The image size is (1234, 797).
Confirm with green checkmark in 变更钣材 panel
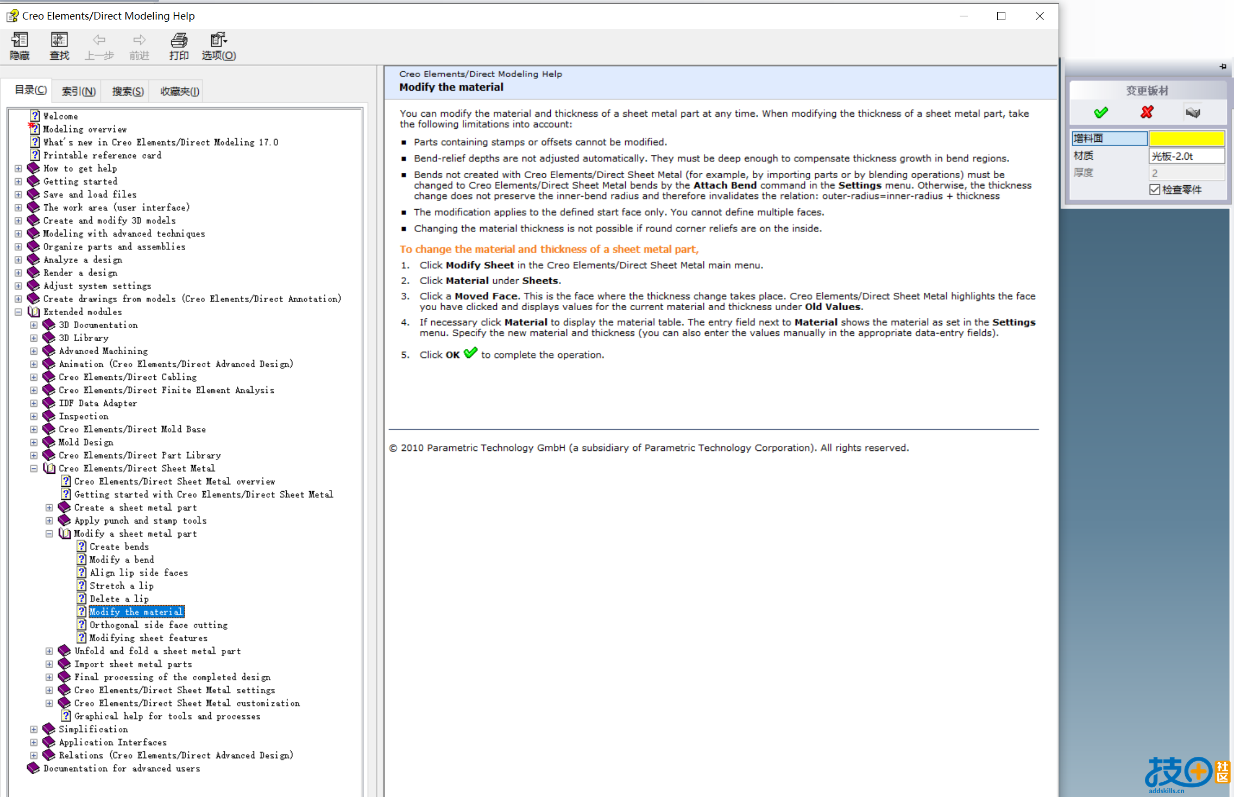(1101, 112)
